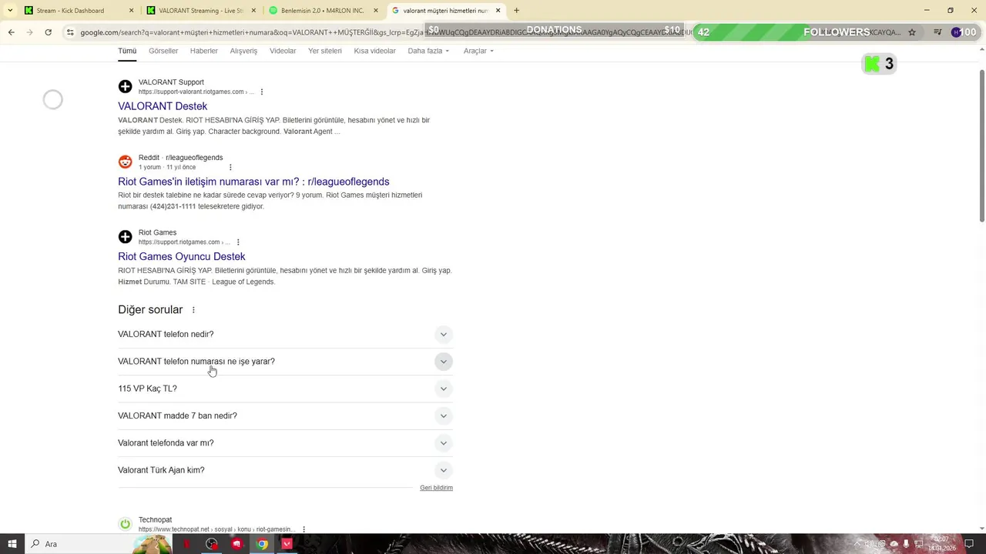This screenshot has width=986, height=554.
Task: Click the Donations goal progress bar
Action: pos(555,31)
